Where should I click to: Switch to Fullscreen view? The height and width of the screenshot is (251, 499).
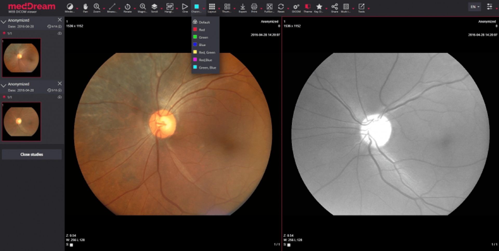(269, 7)
